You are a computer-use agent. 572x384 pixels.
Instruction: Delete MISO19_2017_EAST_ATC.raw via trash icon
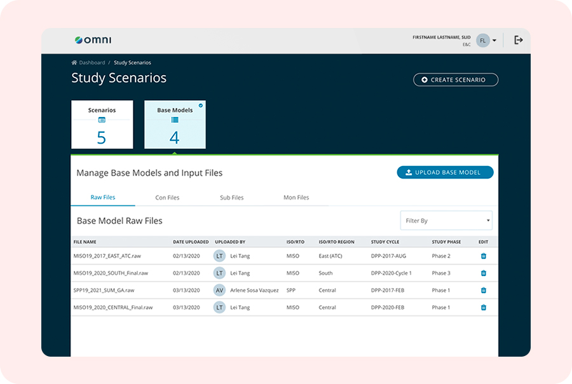[484, 256]
